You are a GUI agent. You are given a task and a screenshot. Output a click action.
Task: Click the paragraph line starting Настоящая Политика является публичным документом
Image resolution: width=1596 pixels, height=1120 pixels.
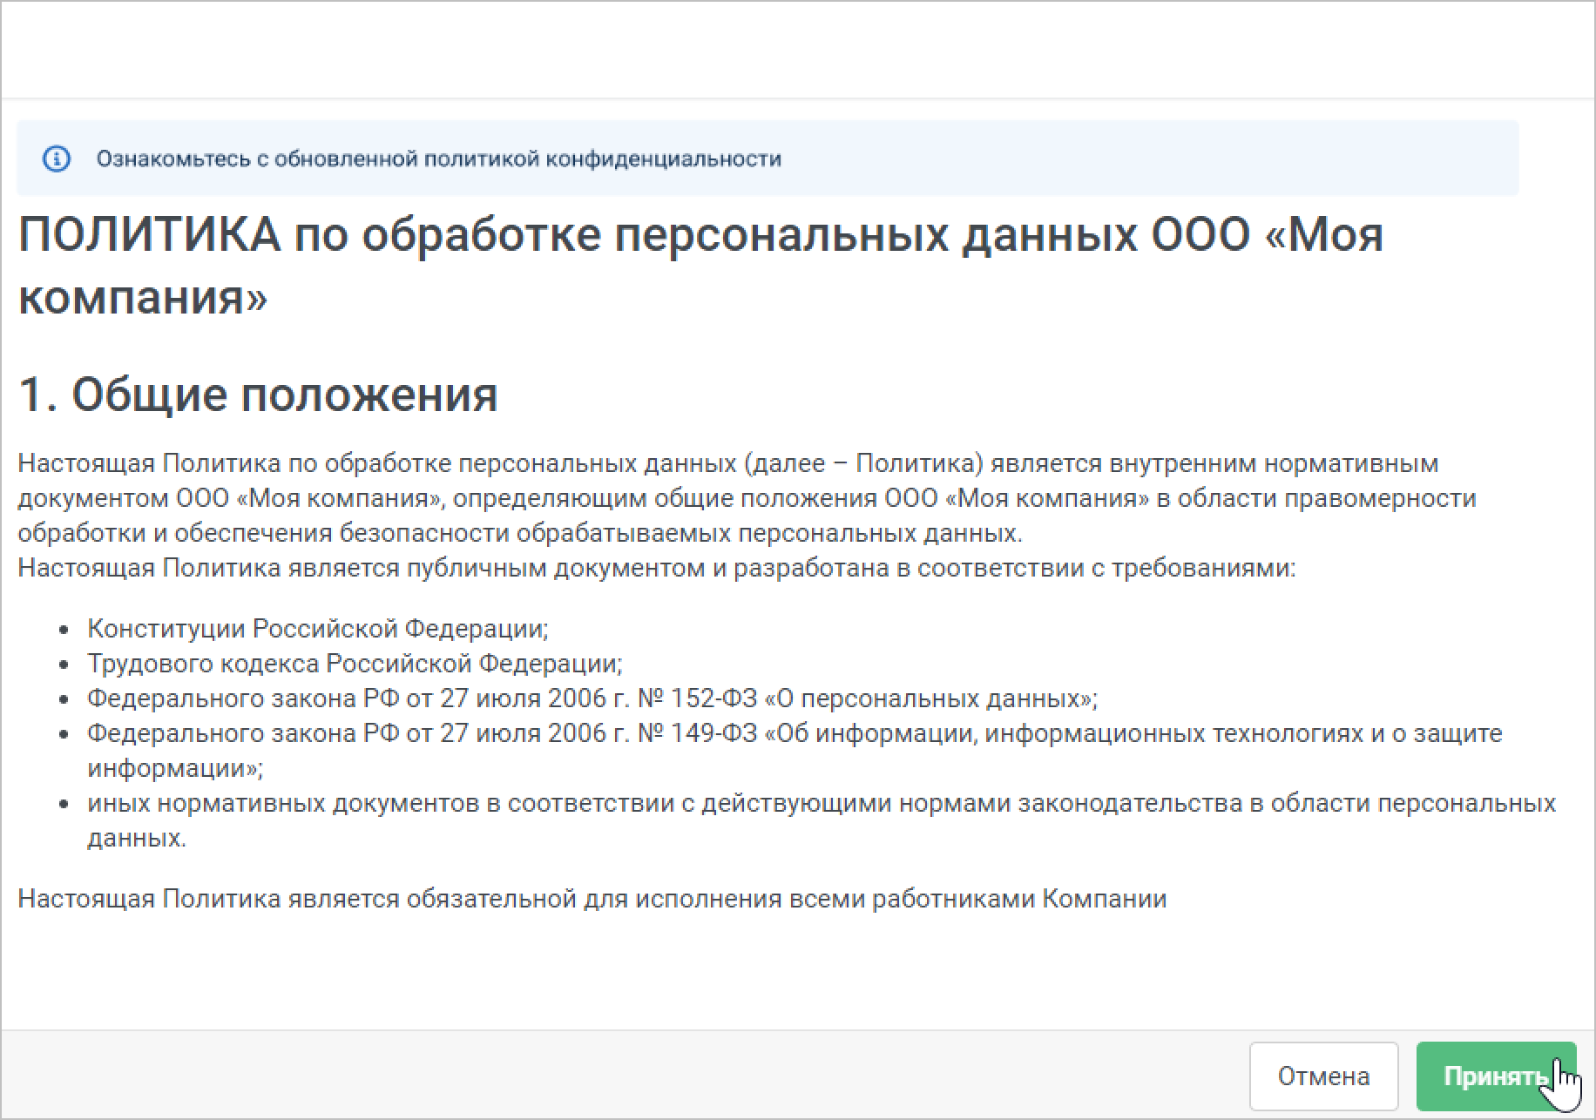(657, 568)
